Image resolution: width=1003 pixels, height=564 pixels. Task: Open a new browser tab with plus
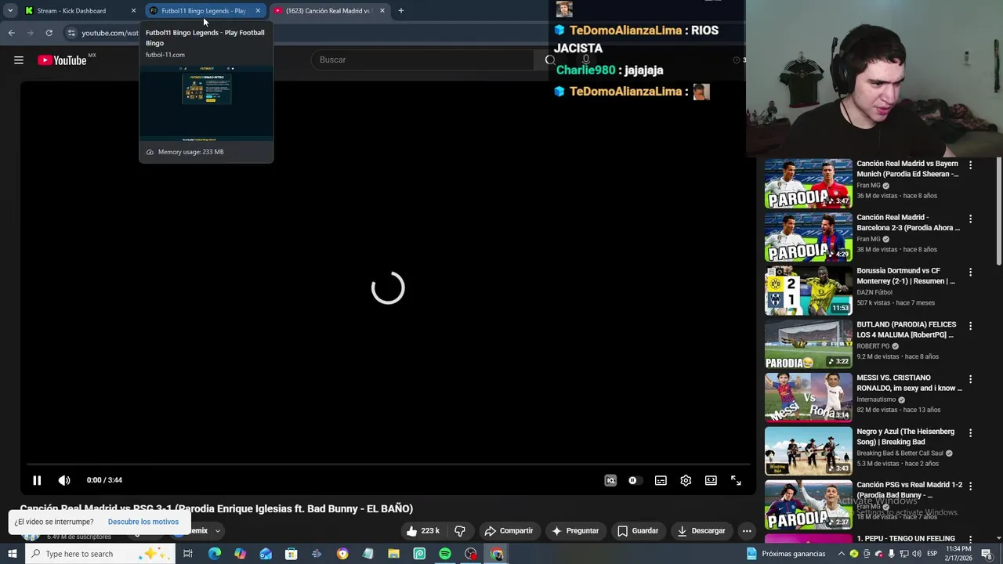[400, 11]
